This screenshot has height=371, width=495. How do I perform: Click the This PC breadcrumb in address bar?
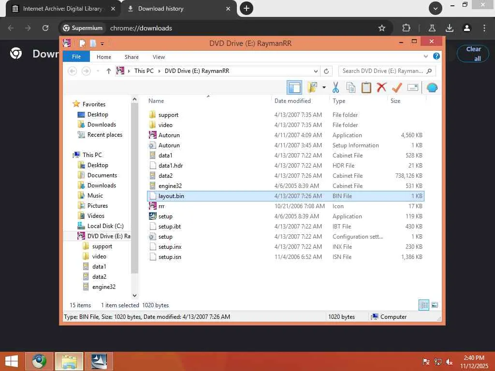point(144,71)
